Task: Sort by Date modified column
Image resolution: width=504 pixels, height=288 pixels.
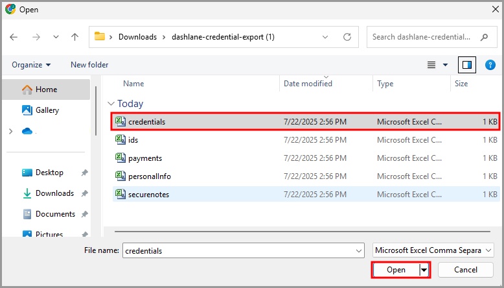Action: (x=308, y=84)
